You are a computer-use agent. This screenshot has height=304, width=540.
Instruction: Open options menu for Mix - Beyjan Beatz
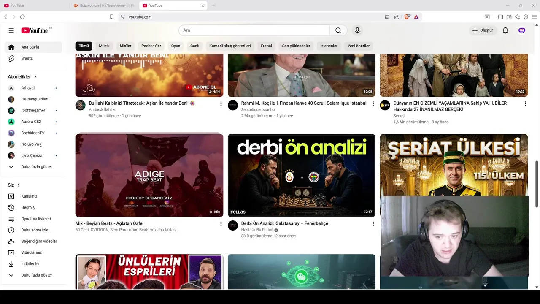[221, 224]
